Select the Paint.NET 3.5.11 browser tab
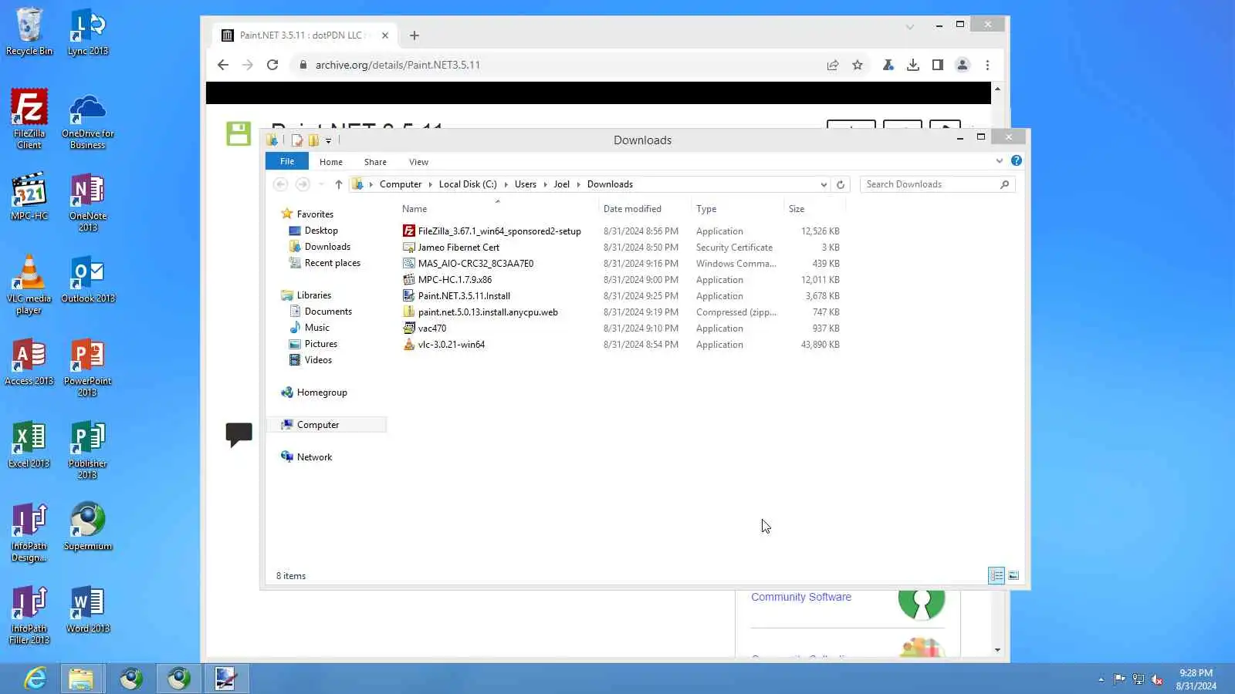 (x=305, y=35)
